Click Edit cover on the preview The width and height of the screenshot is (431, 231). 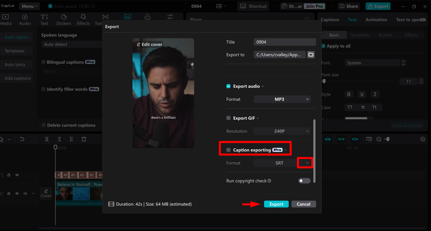[149, 44]
